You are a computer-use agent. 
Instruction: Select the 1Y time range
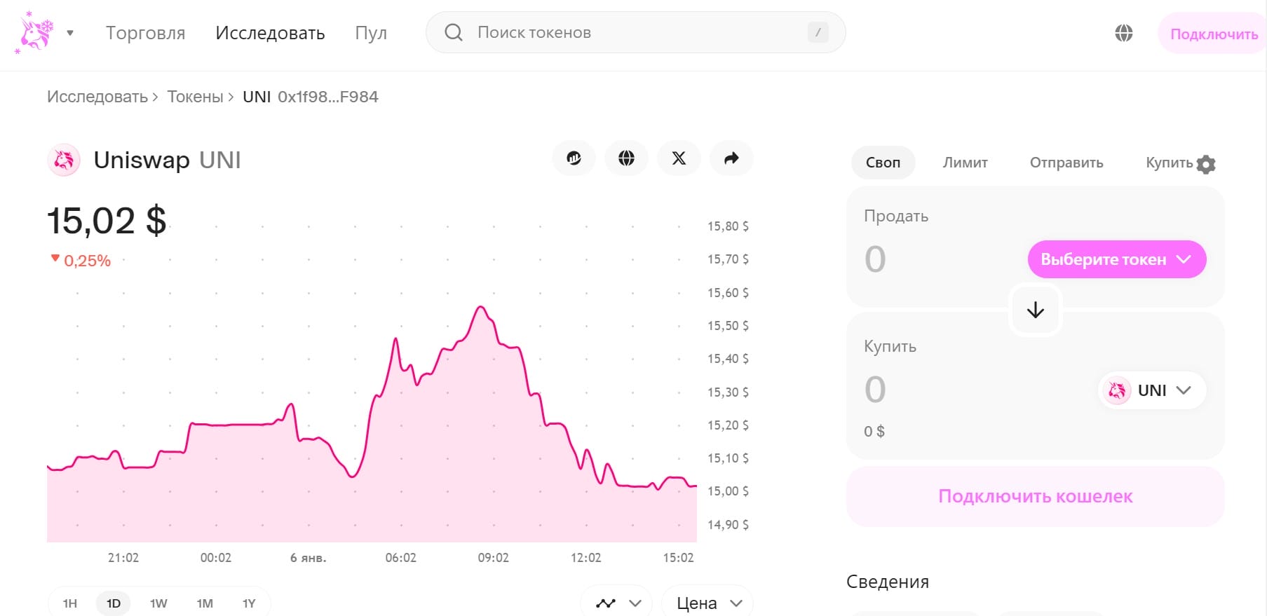pos(249,603)
